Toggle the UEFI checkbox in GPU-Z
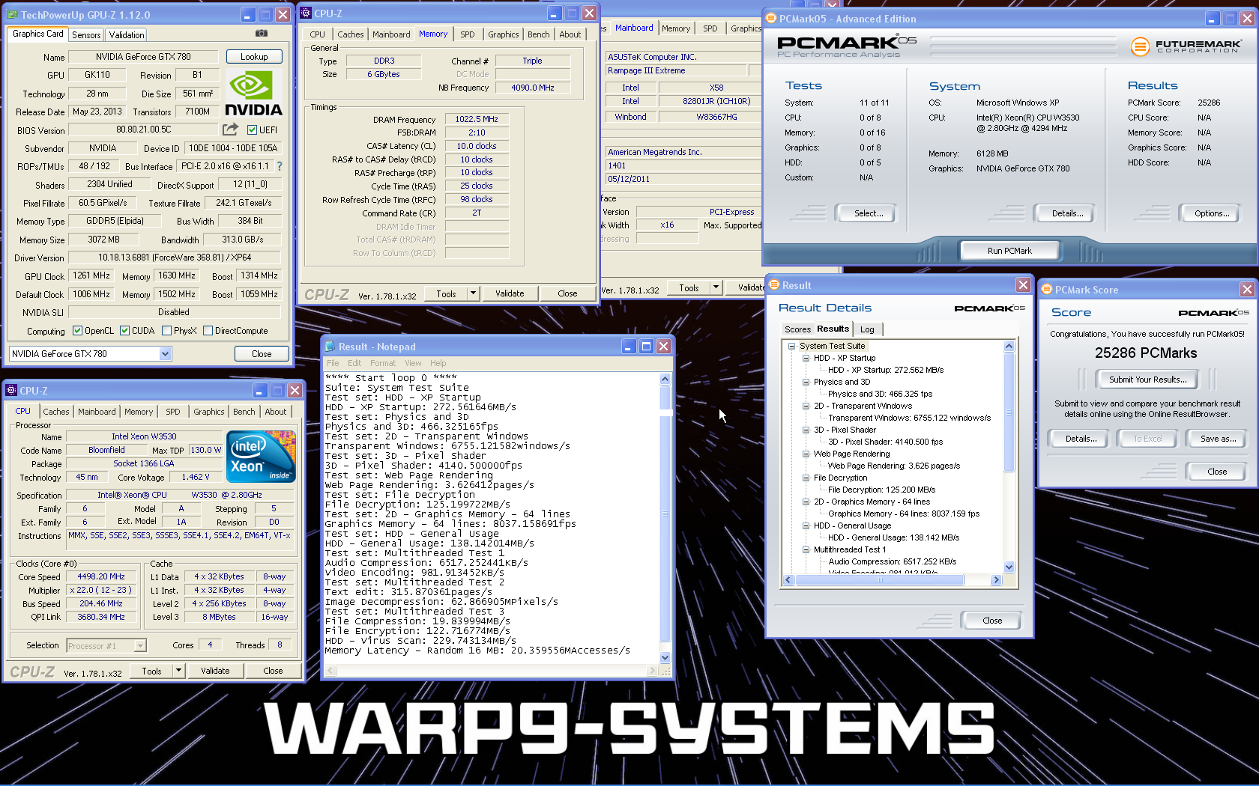Viewport: 1259px width, 786px height. click(253, 130)
